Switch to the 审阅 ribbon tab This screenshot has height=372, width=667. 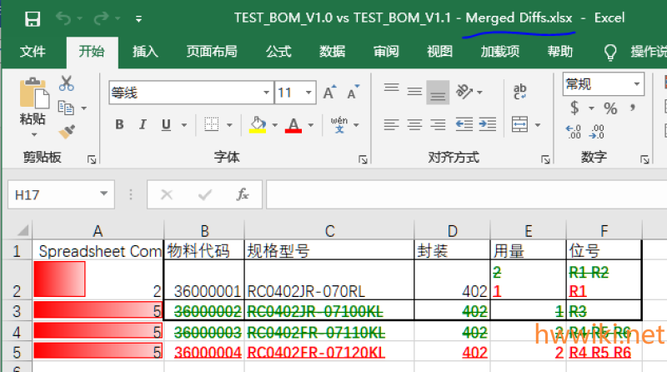(386, 52)
